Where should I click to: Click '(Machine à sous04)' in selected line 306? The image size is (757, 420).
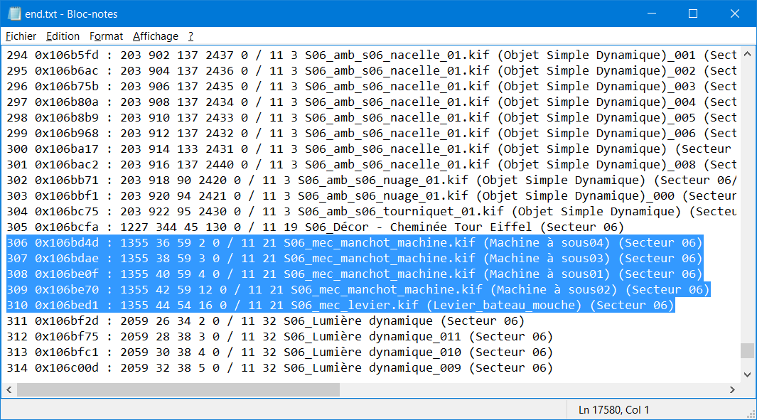point(547,243)
